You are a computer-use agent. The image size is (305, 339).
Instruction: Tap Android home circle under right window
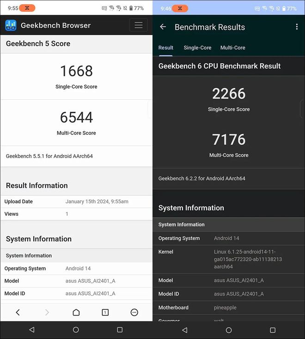229,330
